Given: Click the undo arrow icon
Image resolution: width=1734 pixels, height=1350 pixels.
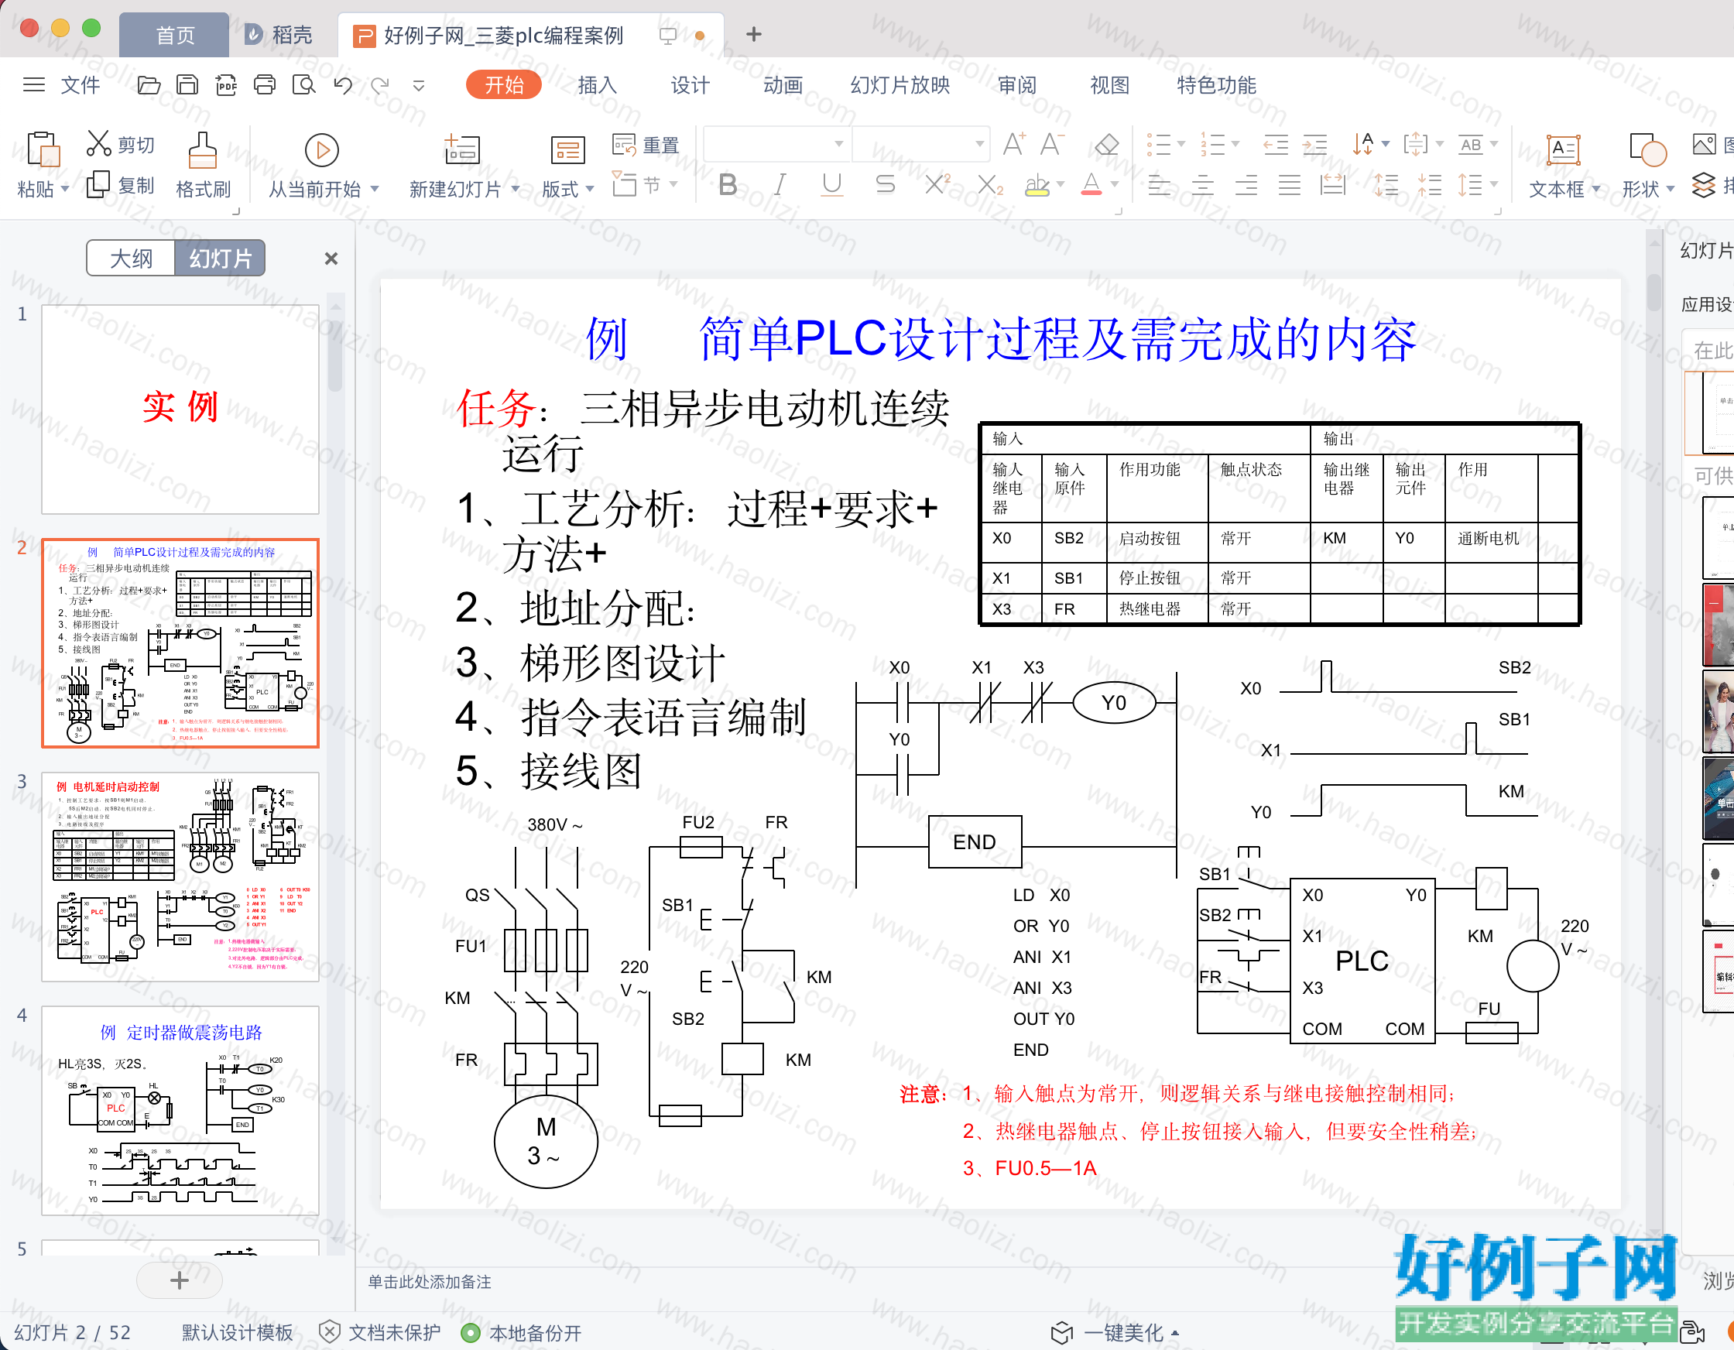Looking at the screenshot, I should pyautogui.click(x=342, y=85).
